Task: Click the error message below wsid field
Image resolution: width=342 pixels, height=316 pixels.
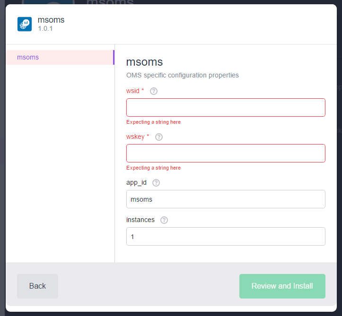Action: pyautogui.click(x=153, y=122)
